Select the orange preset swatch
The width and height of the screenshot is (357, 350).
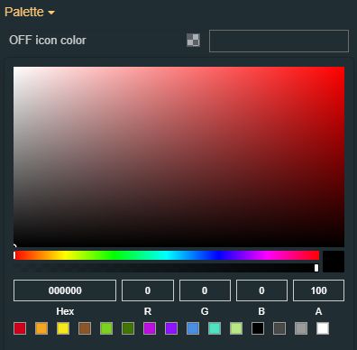coord(41,328)
